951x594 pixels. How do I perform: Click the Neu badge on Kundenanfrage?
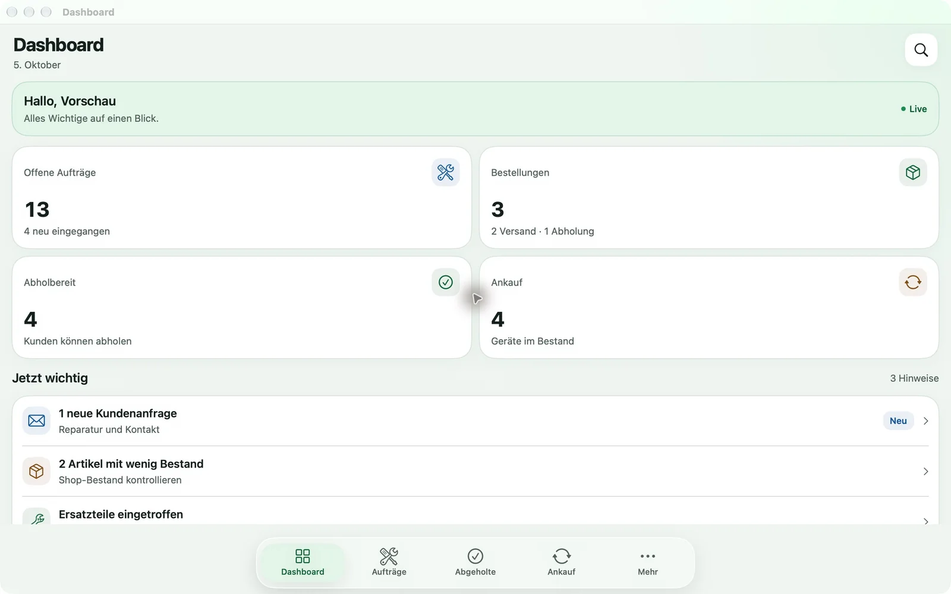click(x=898, y=421)
